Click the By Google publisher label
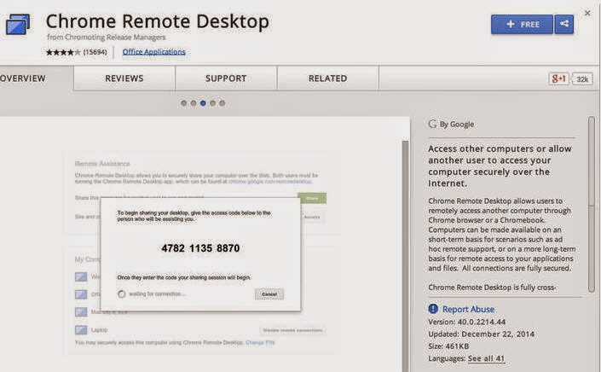The width and height of the screenshot is (601, 372). tap(457, 125)
